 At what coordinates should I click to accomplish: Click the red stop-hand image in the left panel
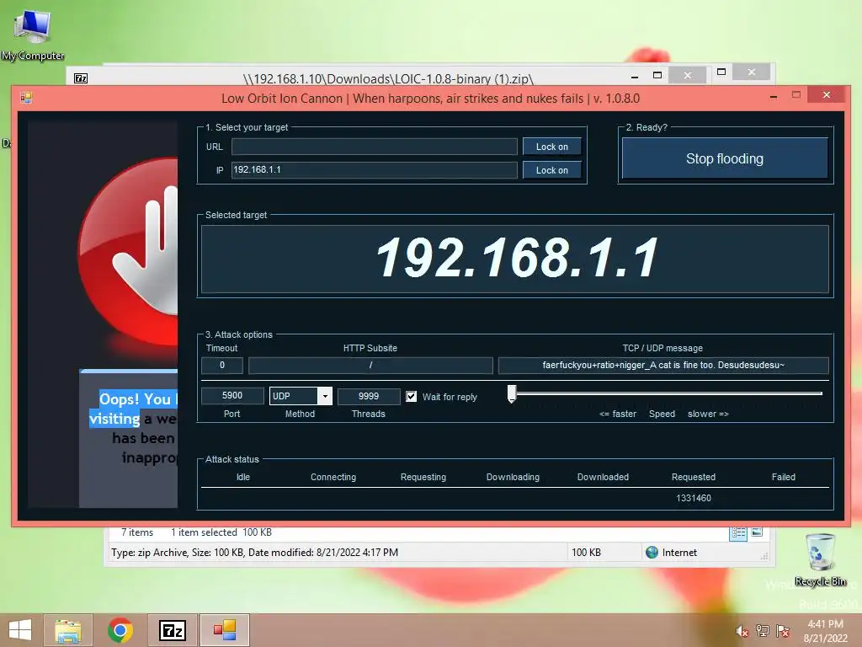pyautogui.click(x=128, y=253)
